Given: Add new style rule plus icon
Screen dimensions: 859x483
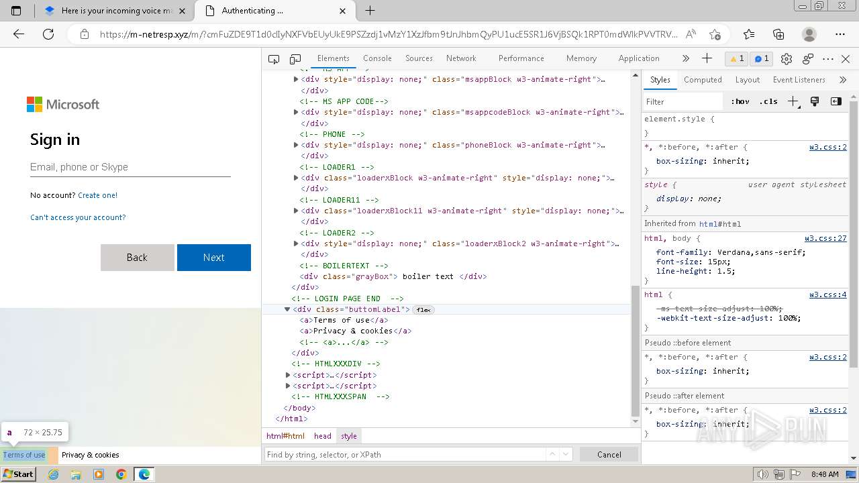Looking at the screenshot, I should [x=793, y=101].
